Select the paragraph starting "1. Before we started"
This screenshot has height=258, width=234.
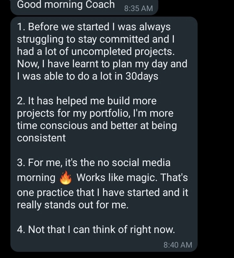pyautogui.click(x=102, y=52)
